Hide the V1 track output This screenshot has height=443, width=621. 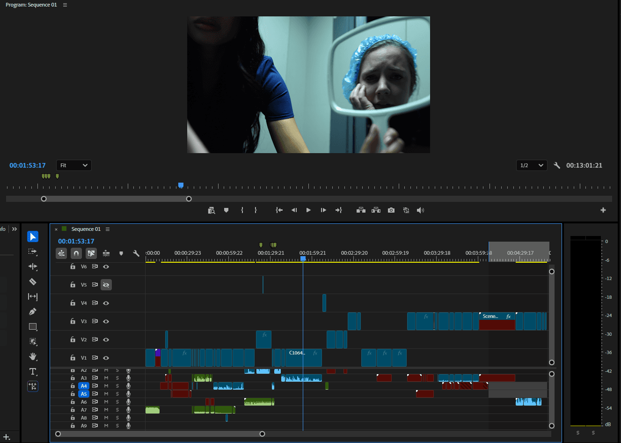(106, 358)
